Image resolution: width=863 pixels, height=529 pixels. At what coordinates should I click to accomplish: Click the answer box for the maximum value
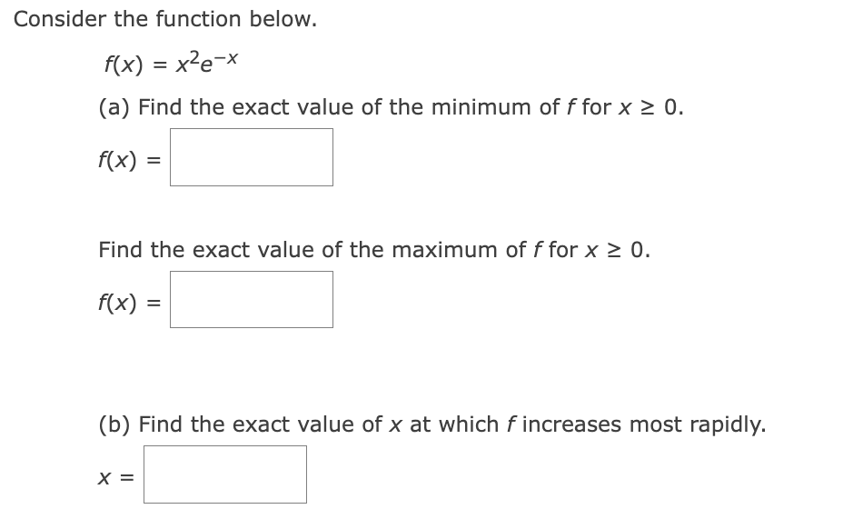tap(252, 299)
